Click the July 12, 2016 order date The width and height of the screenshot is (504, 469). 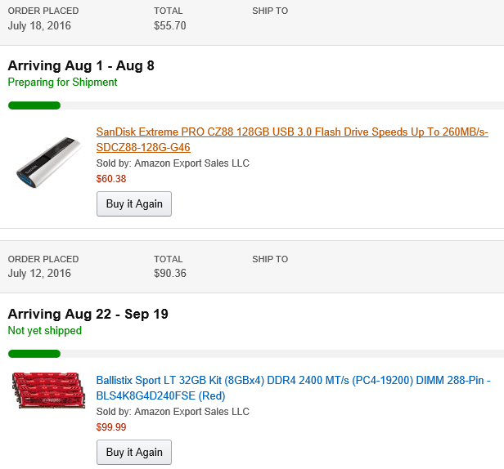click(x=39, y=274)
